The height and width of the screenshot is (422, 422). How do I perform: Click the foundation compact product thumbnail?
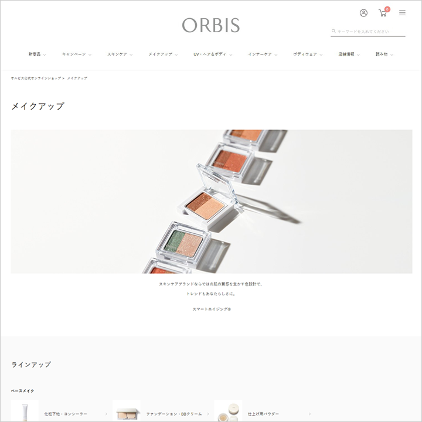[x=127, y=411]
